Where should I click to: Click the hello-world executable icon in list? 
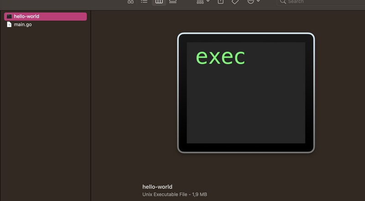click(9, 16)
